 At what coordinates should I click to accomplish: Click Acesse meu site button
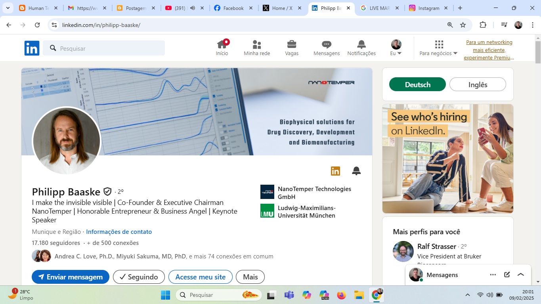[200, 277]
